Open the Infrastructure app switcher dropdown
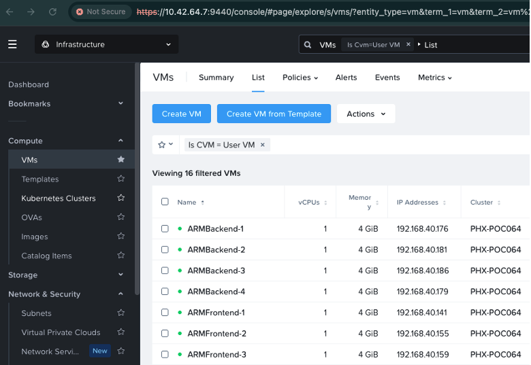 (106, 44)
